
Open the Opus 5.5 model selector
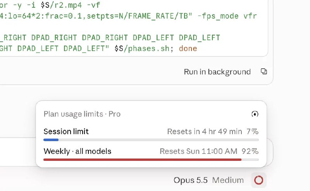[191, 180]
